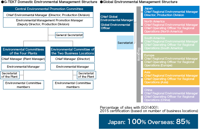The image size is (200, 131).
Task: Select Secretariat of the Plant under Two Business Locations
Action: tap(86, 75)
